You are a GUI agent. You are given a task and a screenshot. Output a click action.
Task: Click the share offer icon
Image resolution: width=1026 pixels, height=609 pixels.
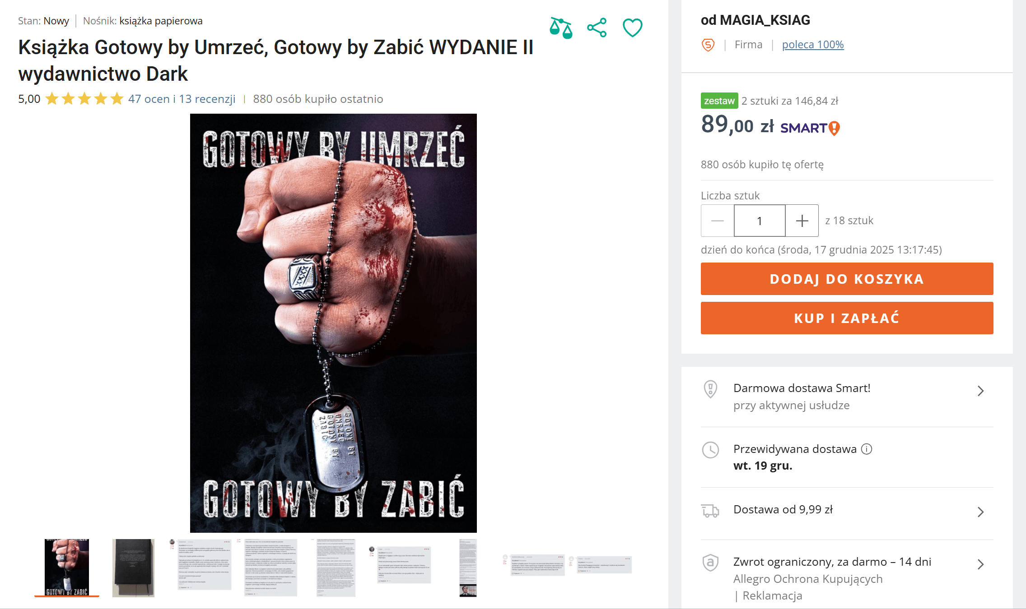597,28
